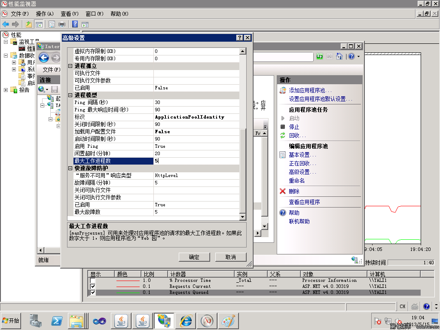Click the green refresh icon in IIS Manager

click(x=320, y=56)
